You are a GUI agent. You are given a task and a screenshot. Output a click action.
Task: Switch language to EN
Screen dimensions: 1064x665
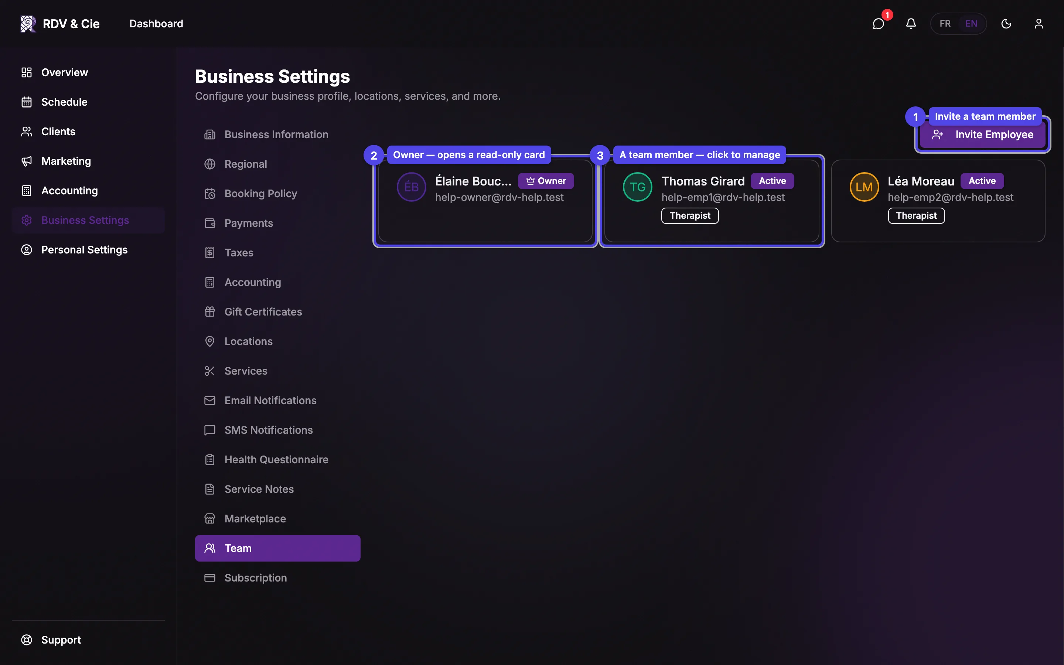click(x=971, y=23)
